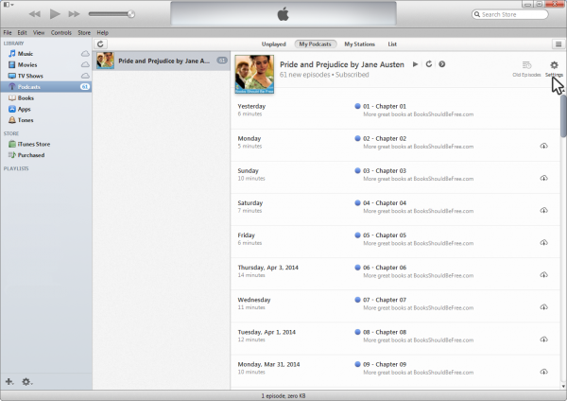Click the rewind previous track button
Image resolution: width=567 pixels, height=401 pixels.
pos(35,14)
